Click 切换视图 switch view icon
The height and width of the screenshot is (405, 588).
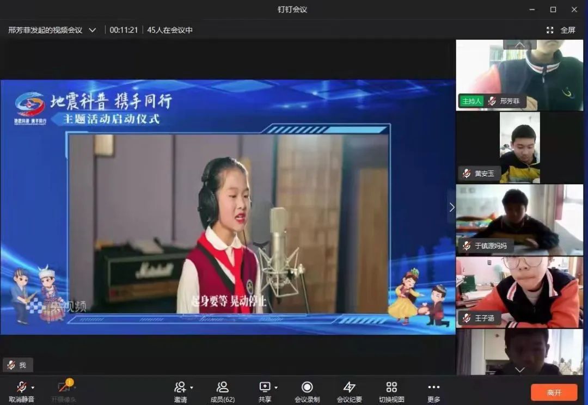[x=391, y=387]
